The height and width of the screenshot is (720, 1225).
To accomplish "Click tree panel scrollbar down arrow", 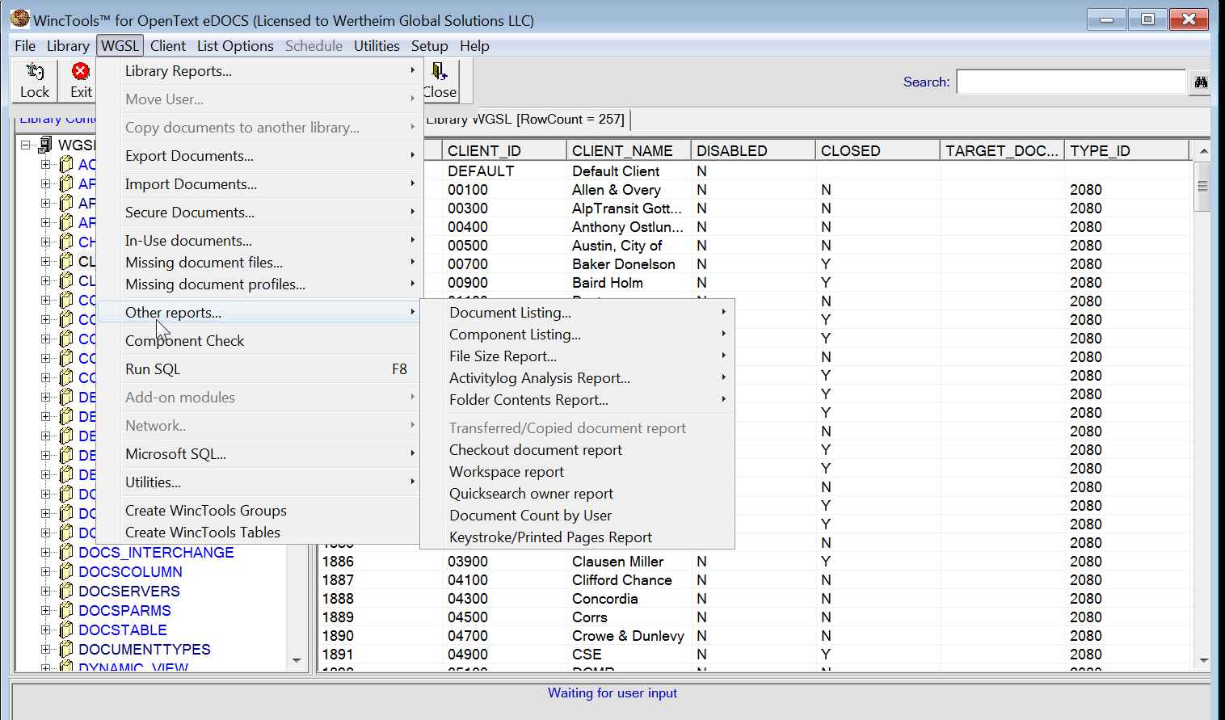I will (x=297, y=660).
